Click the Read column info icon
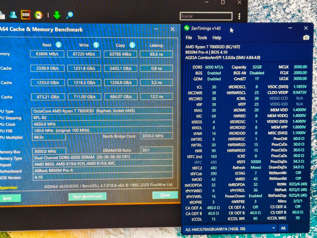 pyautogui.click(x=59, y=45)
